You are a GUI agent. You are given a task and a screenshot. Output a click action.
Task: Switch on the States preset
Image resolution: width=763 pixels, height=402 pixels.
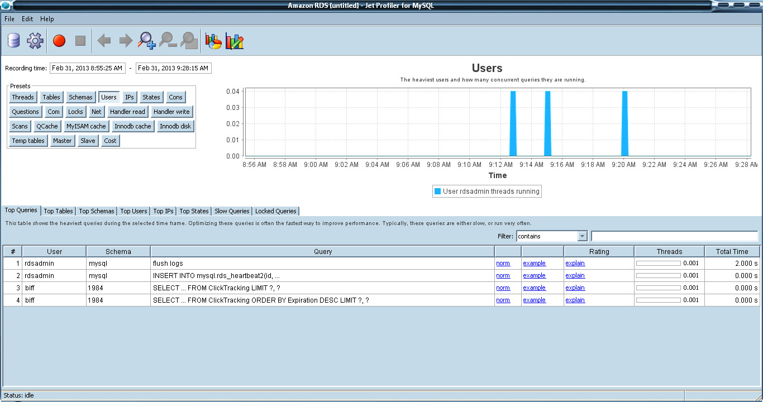click(x=151, y=97)
